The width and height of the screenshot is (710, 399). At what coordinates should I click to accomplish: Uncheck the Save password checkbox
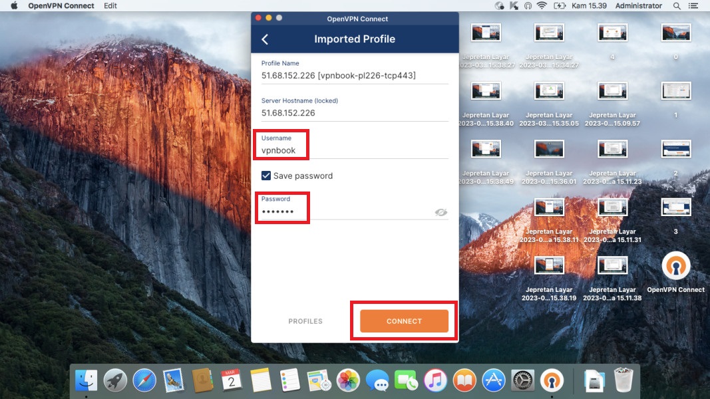tap(266, 176)
